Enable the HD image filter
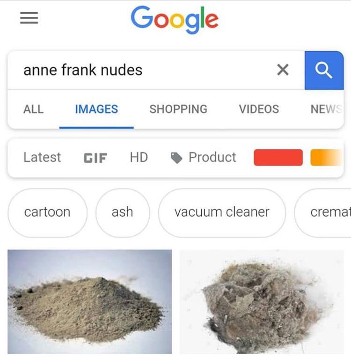The image size is (351, 357). click(x=139, y=157)
